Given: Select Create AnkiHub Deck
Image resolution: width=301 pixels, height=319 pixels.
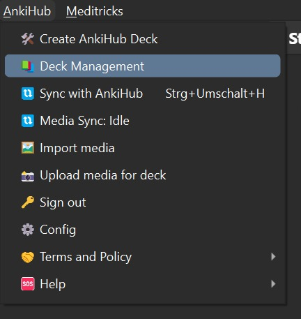Looking at the screenshot, I should 143,39.
